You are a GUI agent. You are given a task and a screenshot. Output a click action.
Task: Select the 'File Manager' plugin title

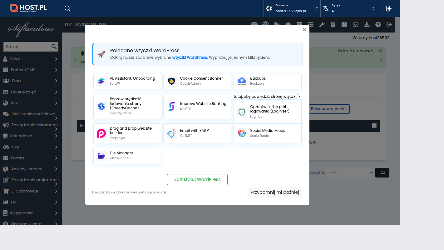tap(121, 153)
